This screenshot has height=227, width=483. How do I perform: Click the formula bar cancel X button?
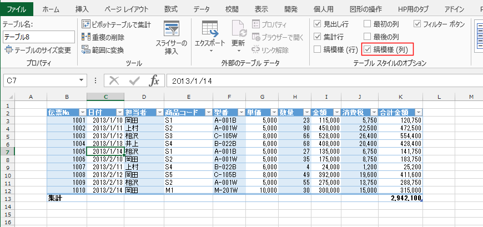click(x=114, y=80)
